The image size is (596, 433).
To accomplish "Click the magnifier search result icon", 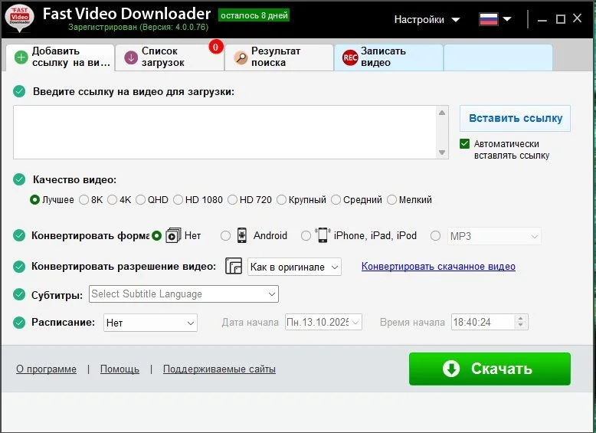I will tap(241, 57).
